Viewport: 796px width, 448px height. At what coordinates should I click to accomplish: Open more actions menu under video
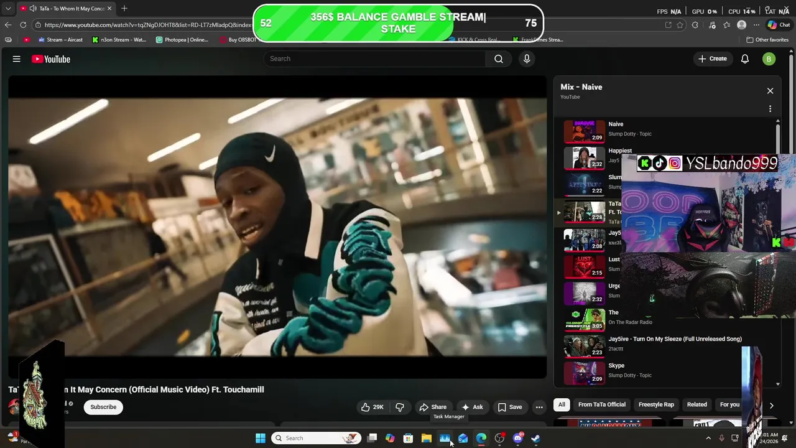(539, 407)
